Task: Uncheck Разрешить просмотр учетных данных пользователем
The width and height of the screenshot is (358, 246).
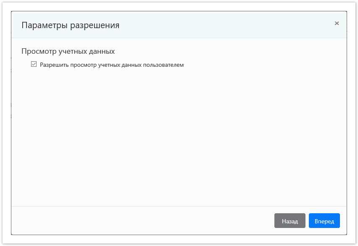Action: [x=34, y=64]
